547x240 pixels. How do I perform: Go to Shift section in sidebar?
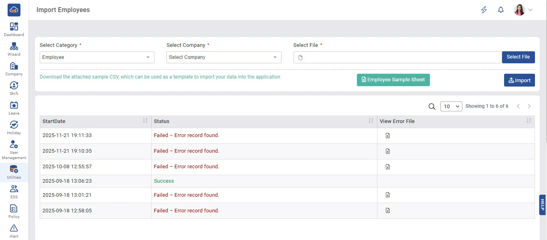coord(14,88)
